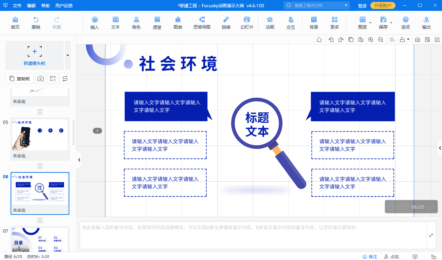The image size is (442, 260).
Task: Click the history clock icon in canvas toolbar
Action: point(427,40)
